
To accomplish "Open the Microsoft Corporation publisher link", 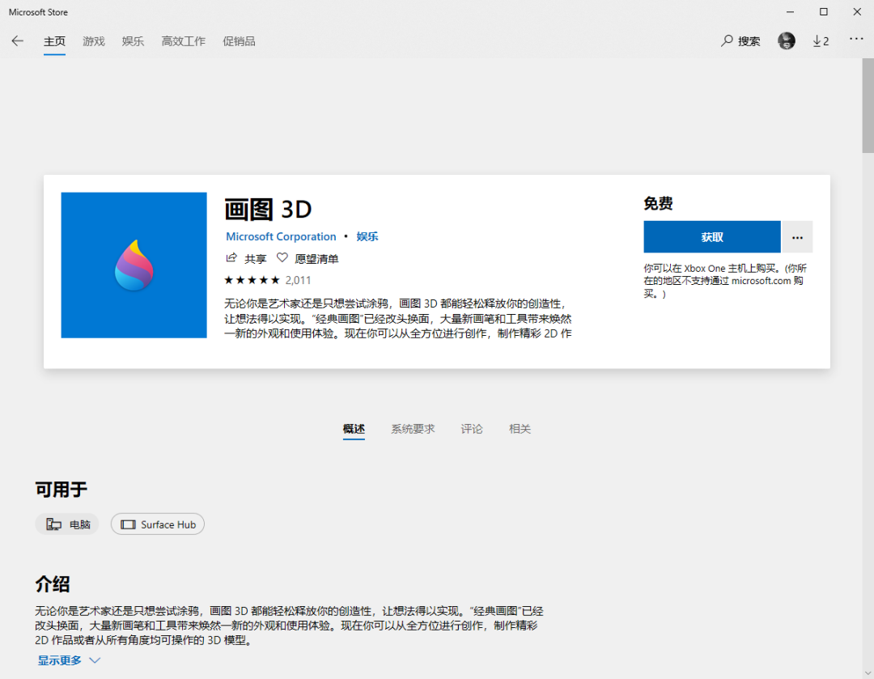I will click(x=281, y=236).
